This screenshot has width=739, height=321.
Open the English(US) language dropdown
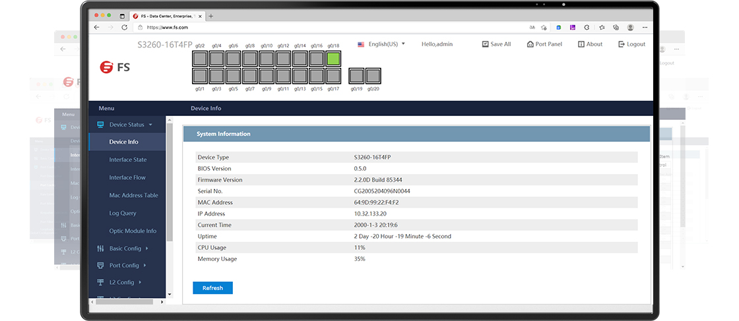click(x=381, y=44)
